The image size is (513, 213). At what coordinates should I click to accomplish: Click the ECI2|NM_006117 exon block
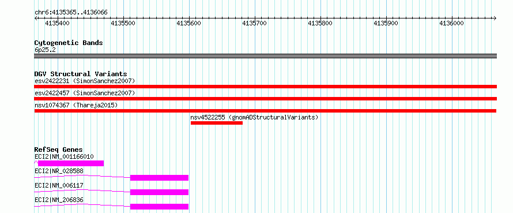pos(159,192)
